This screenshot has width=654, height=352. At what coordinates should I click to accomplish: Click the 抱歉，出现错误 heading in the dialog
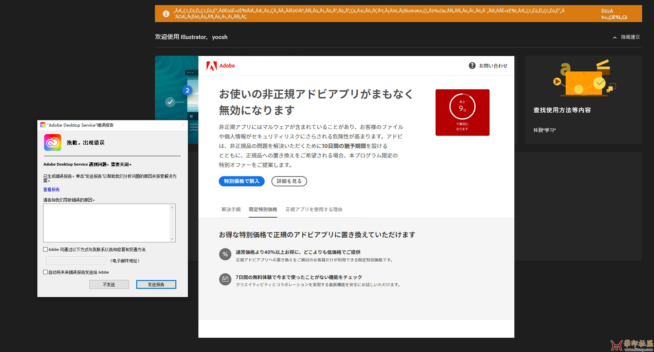point(86,143)
